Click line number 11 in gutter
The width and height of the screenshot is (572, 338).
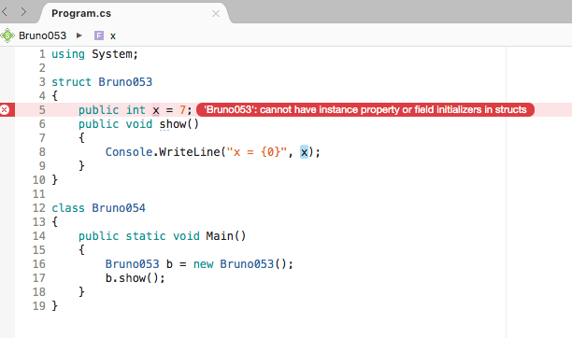39,194
